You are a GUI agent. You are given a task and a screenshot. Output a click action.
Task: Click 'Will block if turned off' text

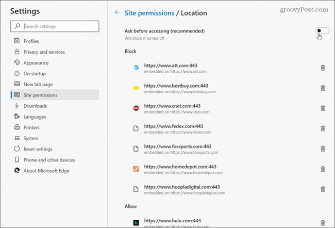(x=144, y=38)
